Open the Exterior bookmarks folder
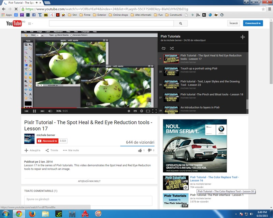The image size is (273, 218). (99, 15)
